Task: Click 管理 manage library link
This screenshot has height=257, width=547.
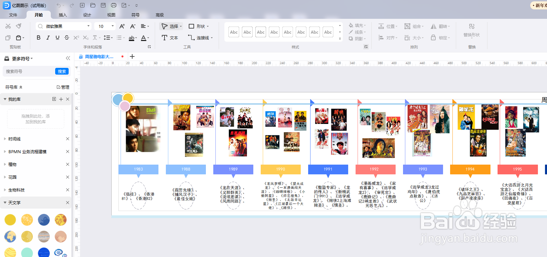Action: coord(63,87)
